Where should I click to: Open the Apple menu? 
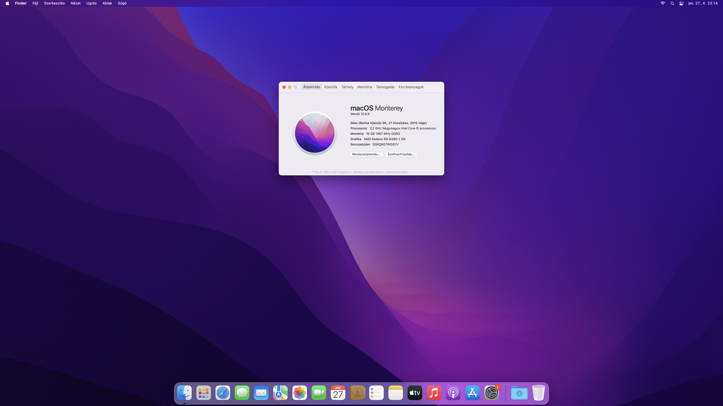pyautogui.click(x=7, y=3)
